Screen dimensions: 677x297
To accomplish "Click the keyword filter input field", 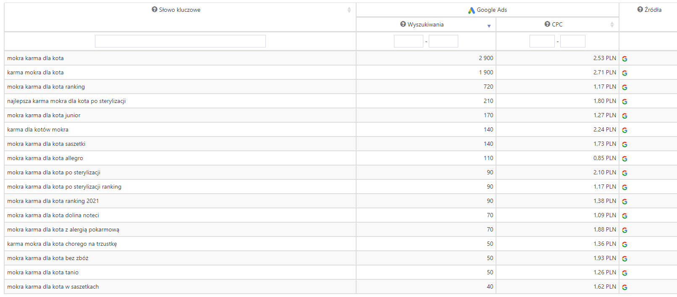I will (x=180, y=41).
